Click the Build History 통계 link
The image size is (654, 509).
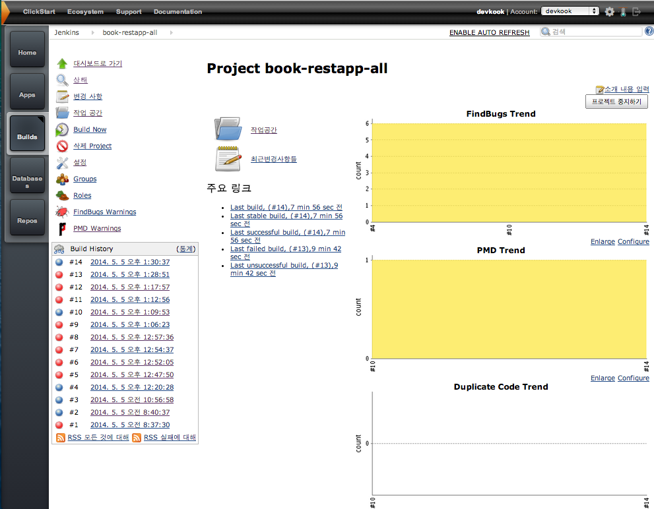pos(186,249)
